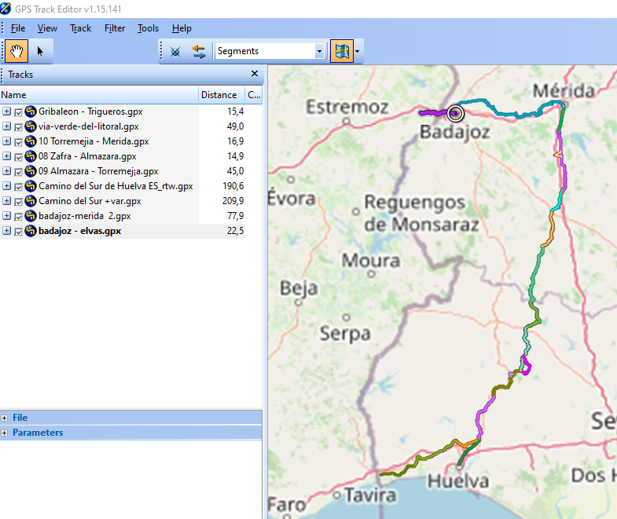Click track icon of 10 Torremejia - Merida.gpx

[31, 141]
